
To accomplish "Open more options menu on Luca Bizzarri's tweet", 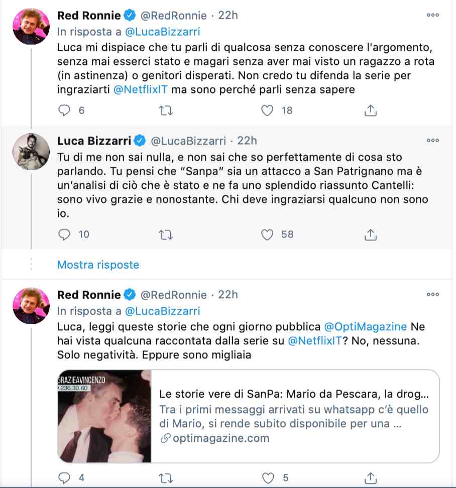I will click(432, 141).
